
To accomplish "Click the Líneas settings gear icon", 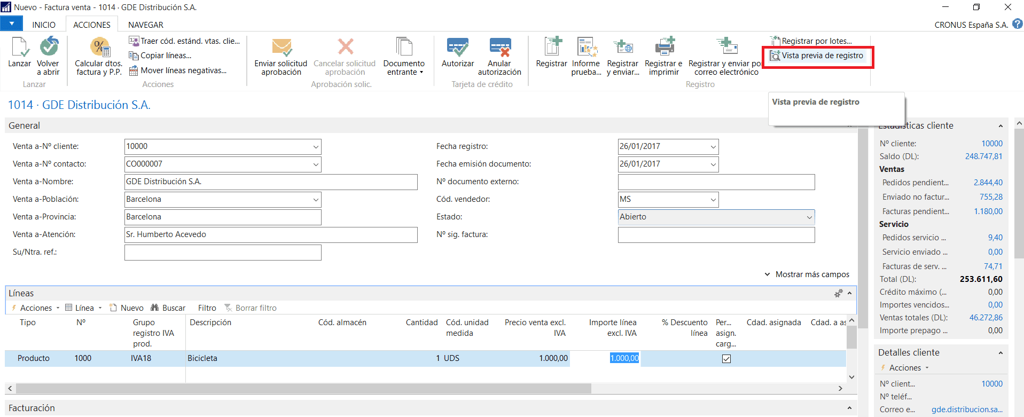I will (839, 293).
